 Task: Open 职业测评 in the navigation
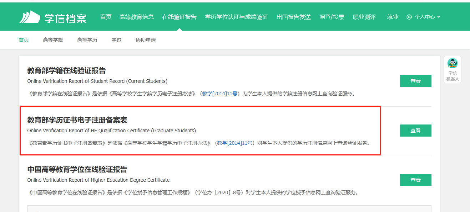click(364, 17)
